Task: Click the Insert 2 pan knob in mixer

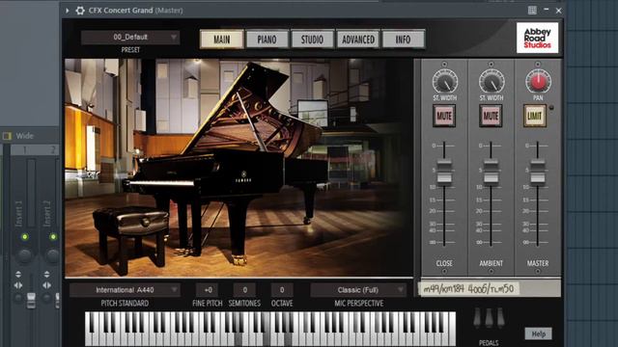Action: click(x=53, y=256)
